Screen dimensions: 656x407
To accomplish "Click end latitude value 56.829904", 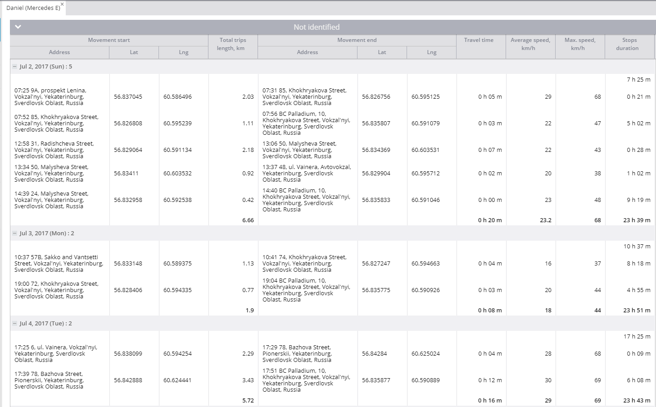I will (x=376, y=174).
